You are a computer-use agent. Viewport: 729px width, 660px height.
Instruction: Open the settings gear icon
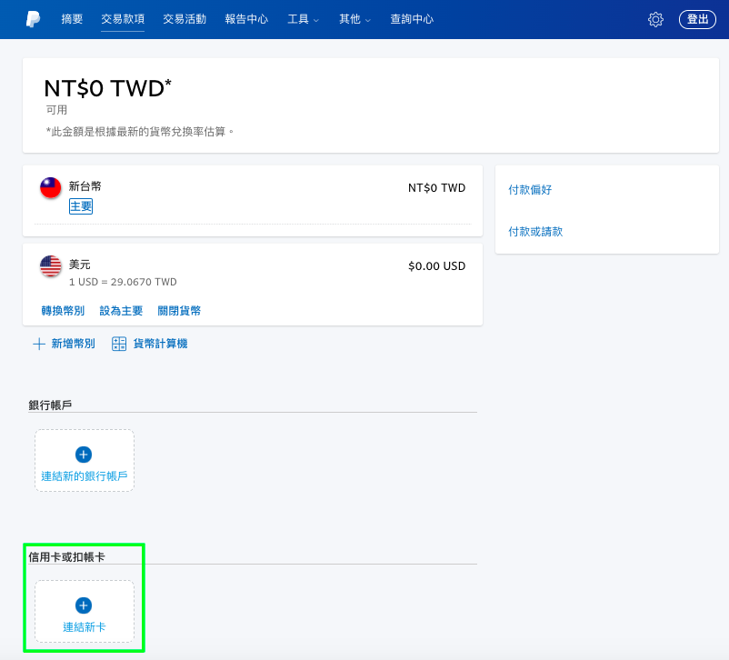[655, 19]
